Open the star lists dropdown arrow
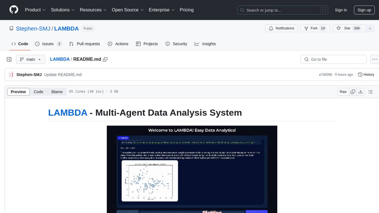The width and height of the screenshot is (379, 213). coord(370,28)
